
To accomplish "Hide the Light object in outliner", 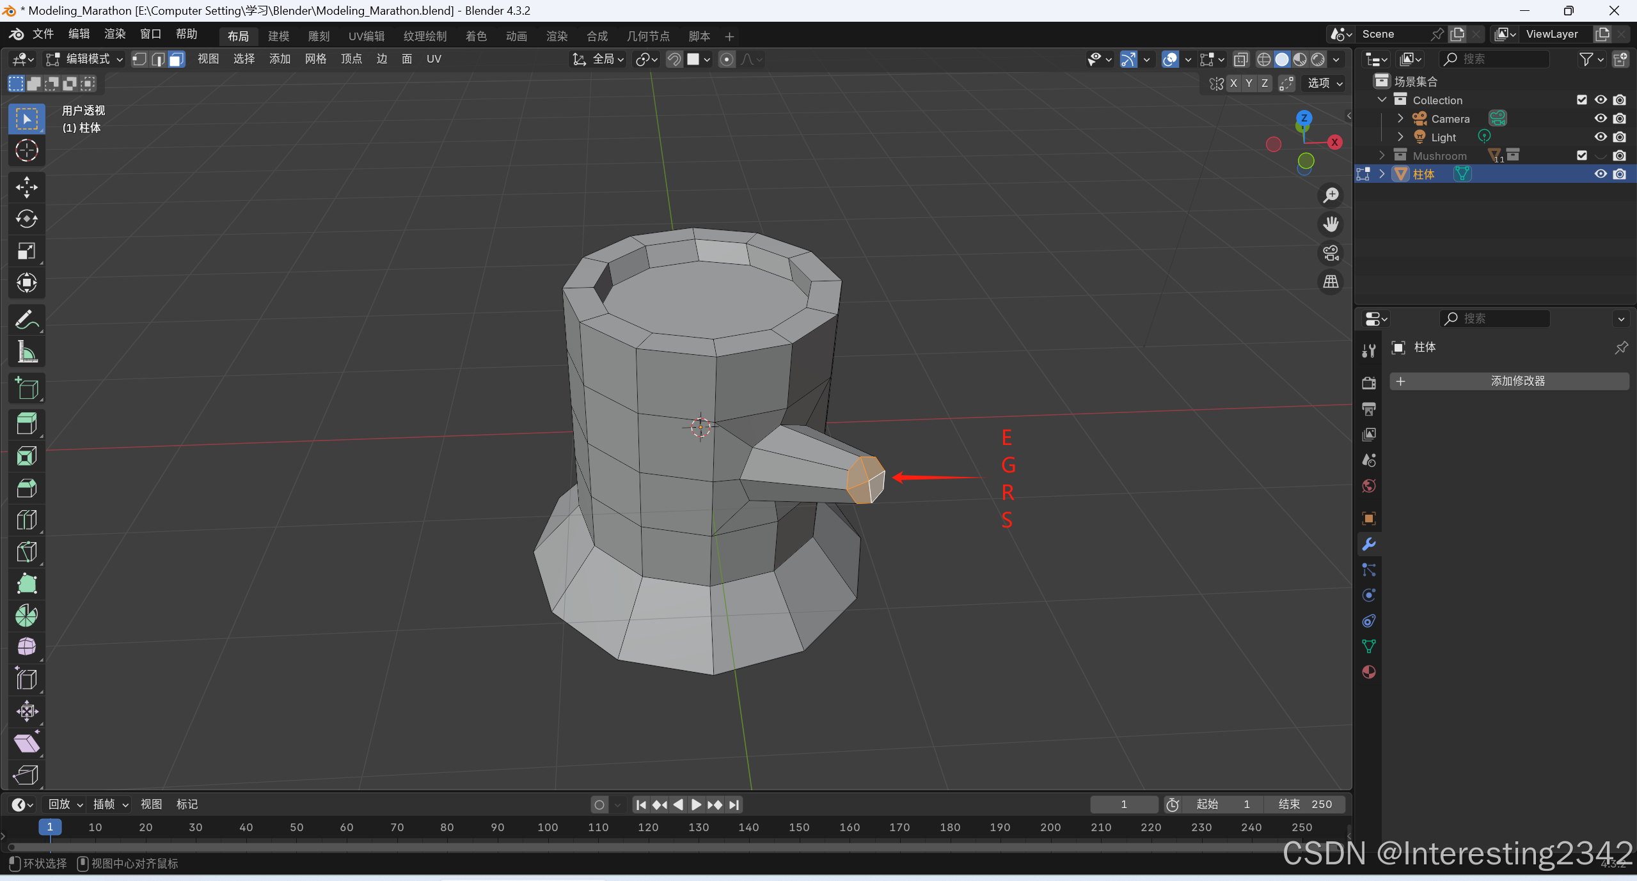I will pyautogui.click(x=1600, y=137).
